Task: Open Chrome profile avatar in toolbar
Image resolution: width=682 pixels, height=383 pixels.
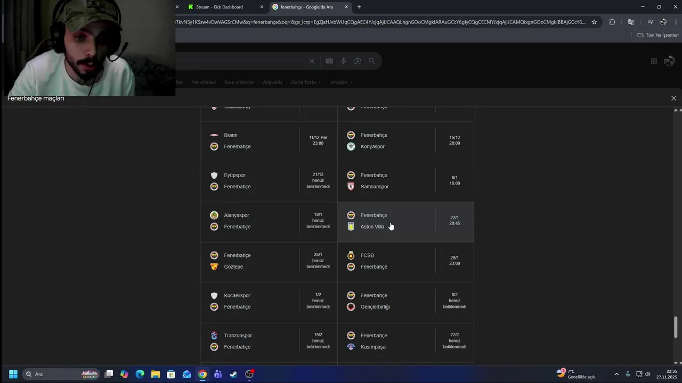Action: pos(663,22)
